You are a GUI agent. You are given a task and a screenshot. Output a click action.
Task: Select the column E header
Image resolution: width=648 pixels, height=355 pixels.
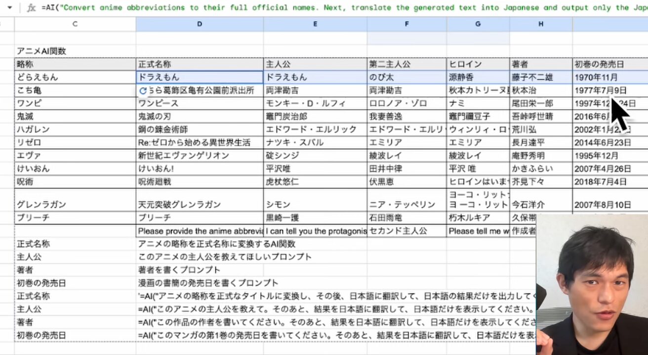click(x=315, y=24)
